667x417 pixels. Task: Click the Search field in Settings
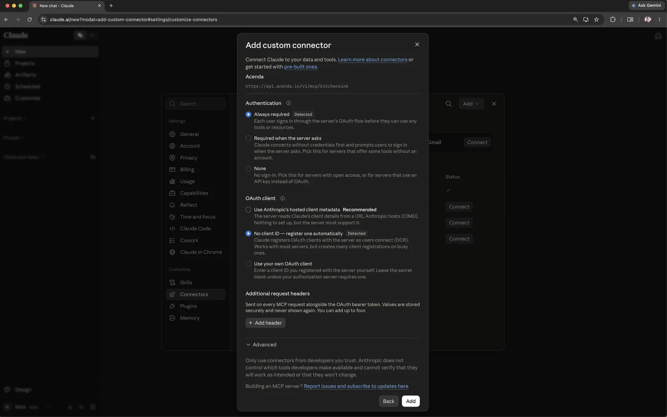196,104
